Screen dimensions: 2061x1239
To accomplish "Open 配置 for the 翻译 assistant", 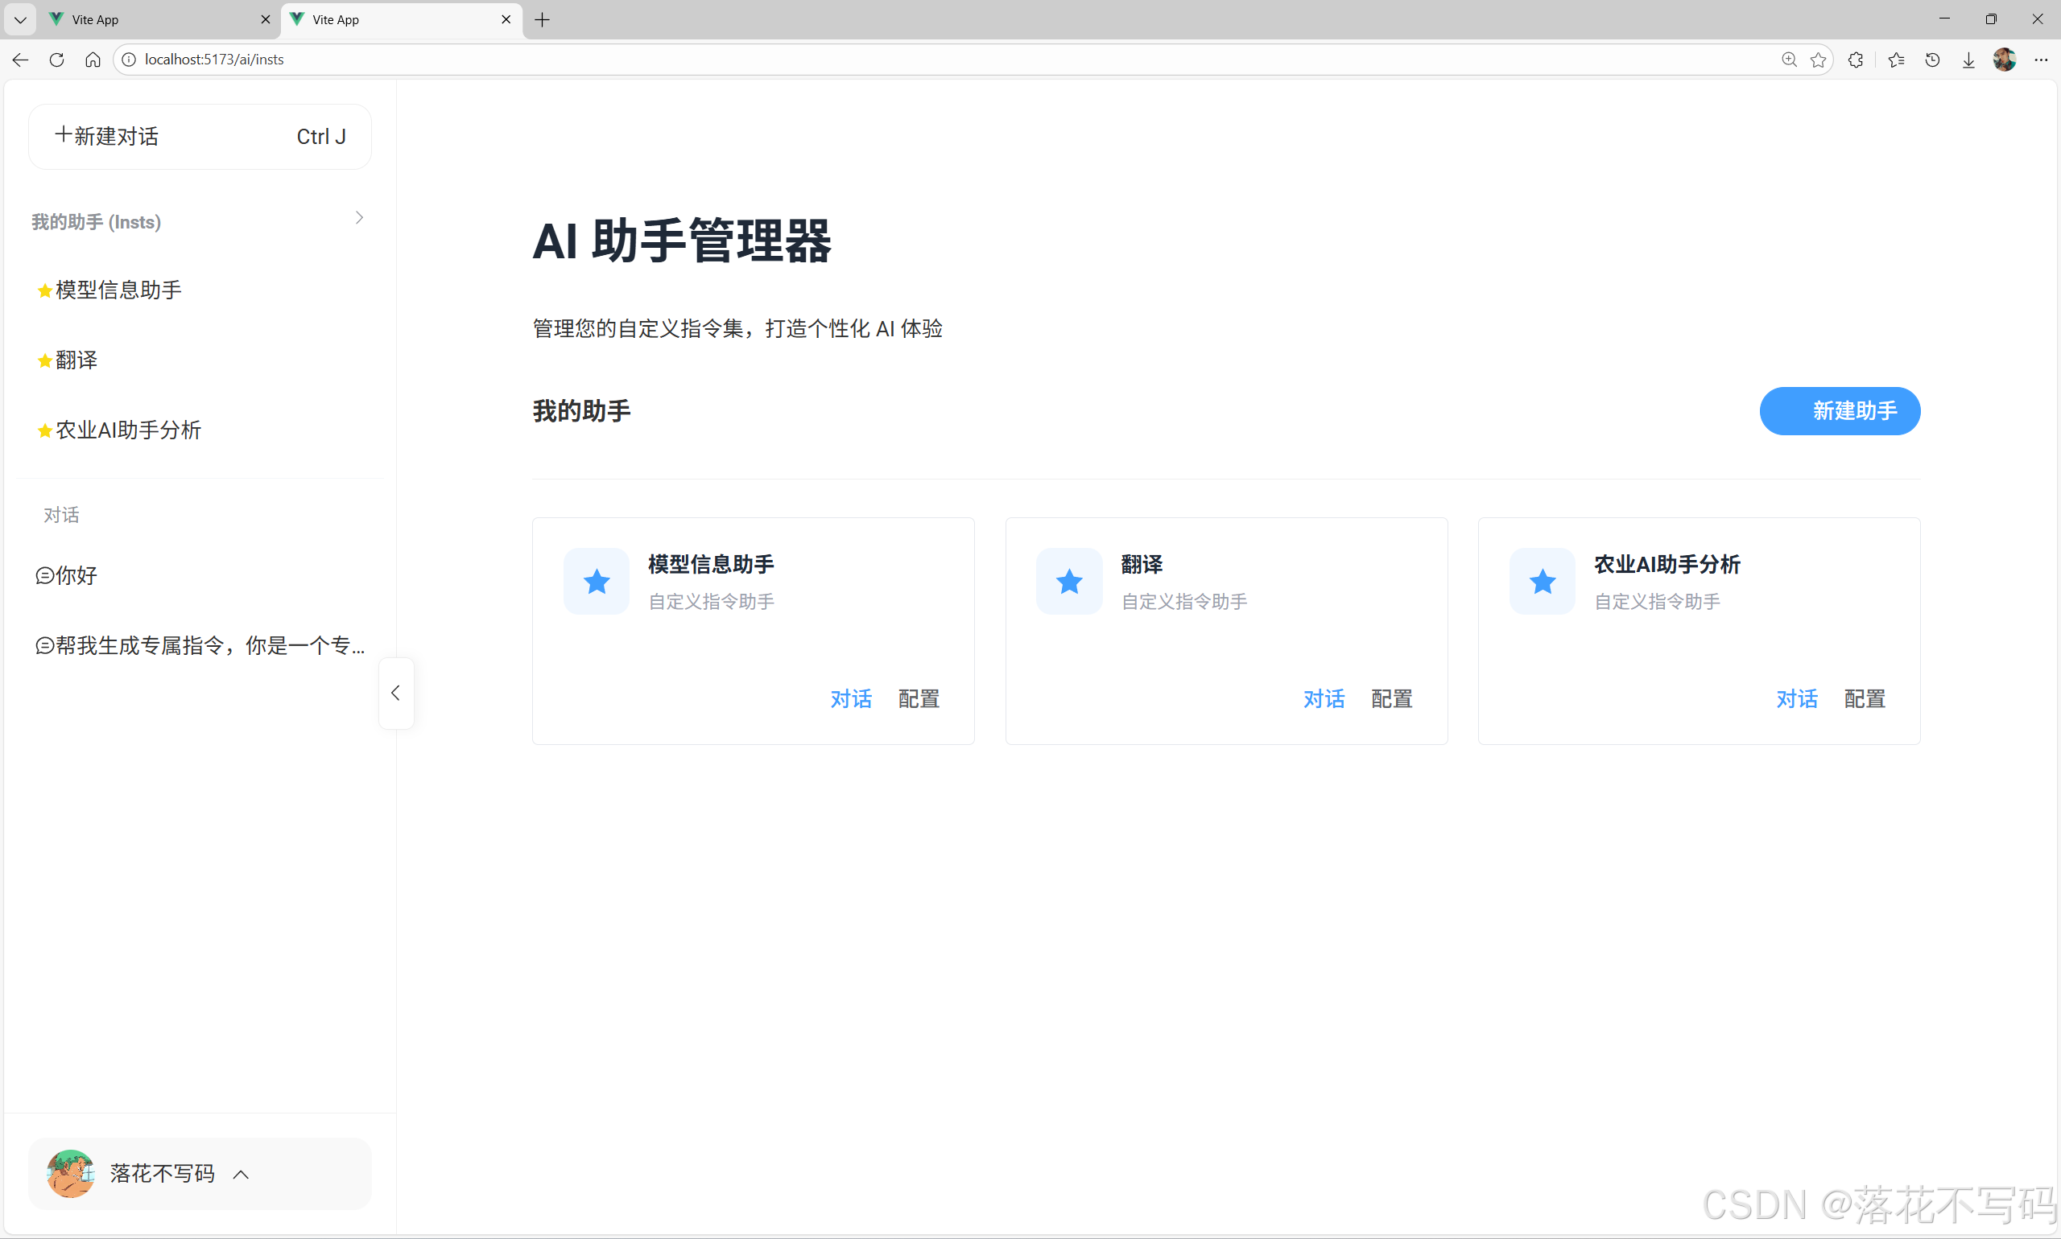I will [1391, 699].
